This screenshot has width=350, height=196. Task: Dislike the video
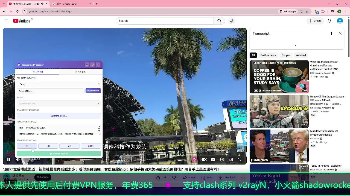pyautogui.click(x=174, y=177)
